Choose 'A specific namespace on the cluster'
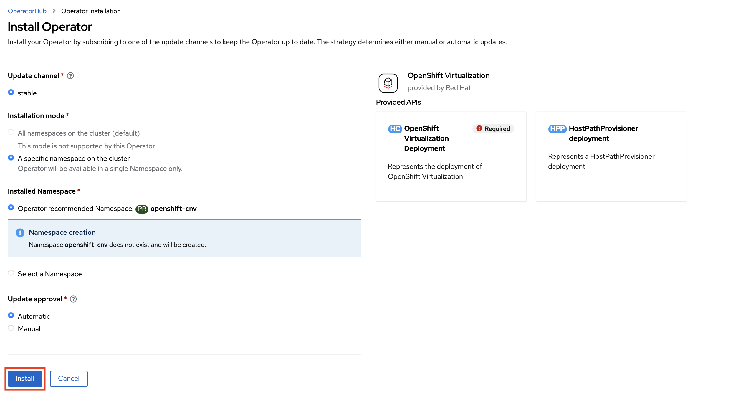The width and height of the screenshot is (736, 403). click(x=11, y=158)
